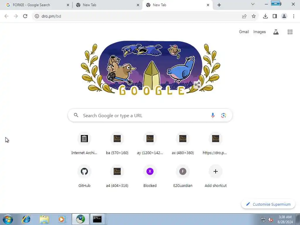Open the Images link
This screenshot has width=300, height=225.
coord(260,32)
